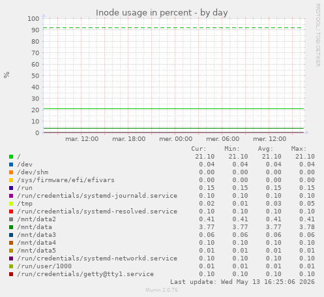This screenshot has height=297, width=324.
Task: Click the mar. 18:00 time axis label
Action: tap(129, 139)
